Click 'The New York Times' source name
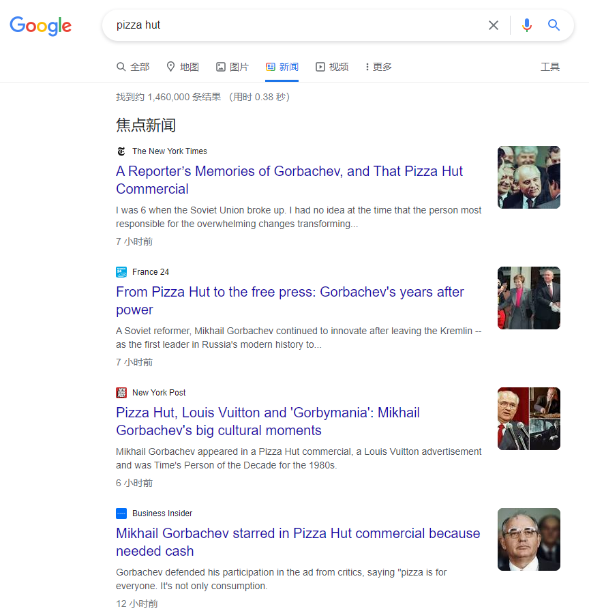 [170, 151]
